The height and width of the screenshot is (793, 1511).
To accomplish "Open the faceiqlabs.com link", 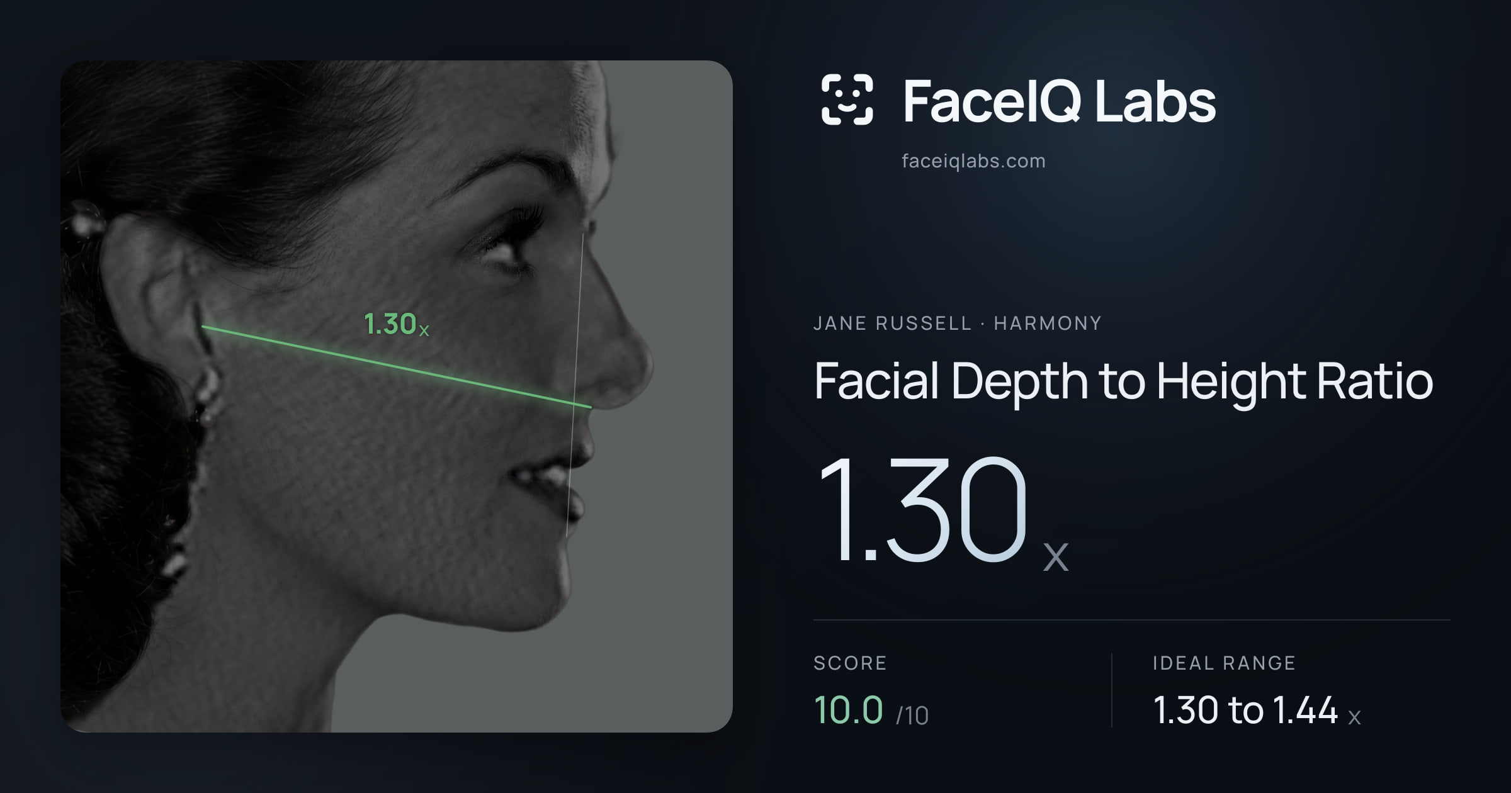I will click(x=973, y=161).
